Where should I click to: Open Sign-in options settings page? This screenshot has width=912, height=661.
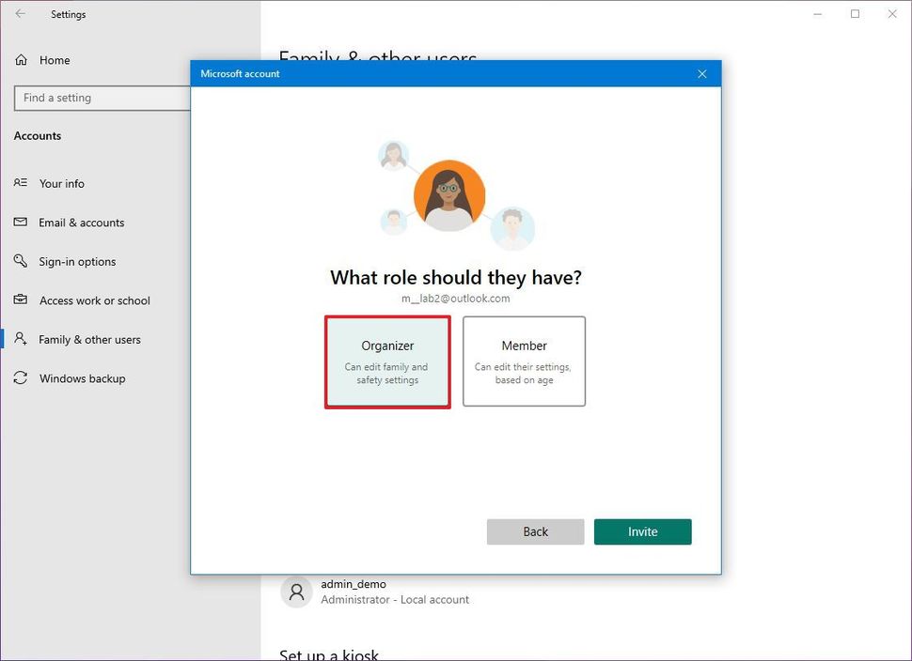pos(77,262)
